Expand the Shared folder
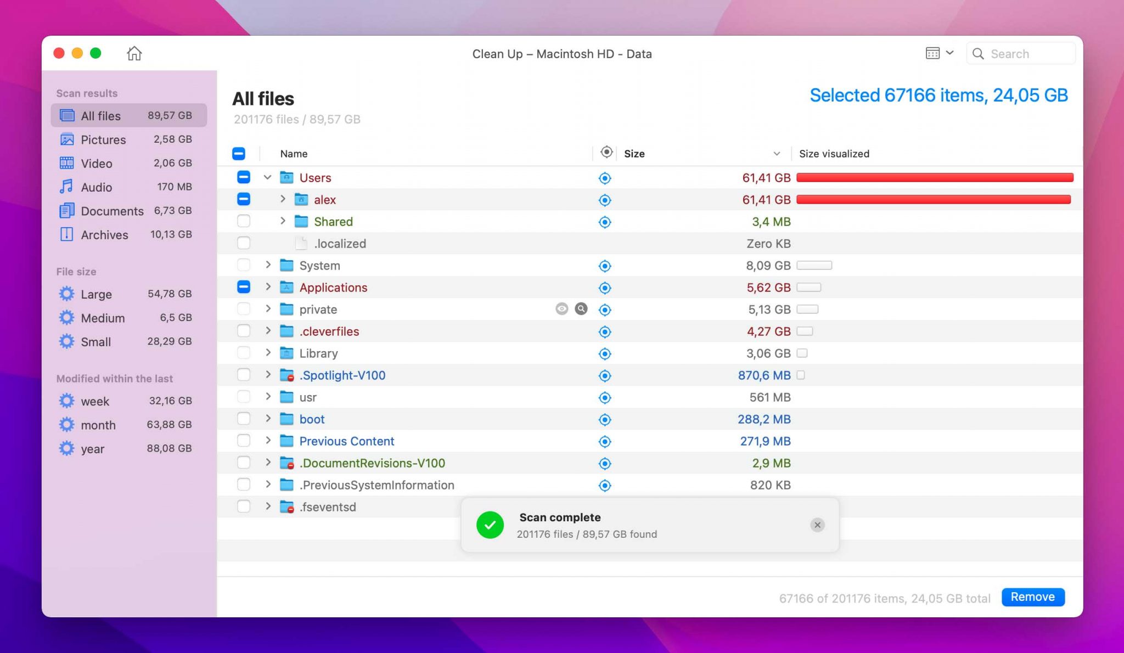 tap(283, 221)
